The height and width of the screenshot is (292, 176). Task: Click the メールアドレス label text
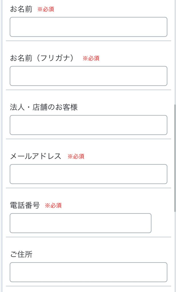click(36, 156)
